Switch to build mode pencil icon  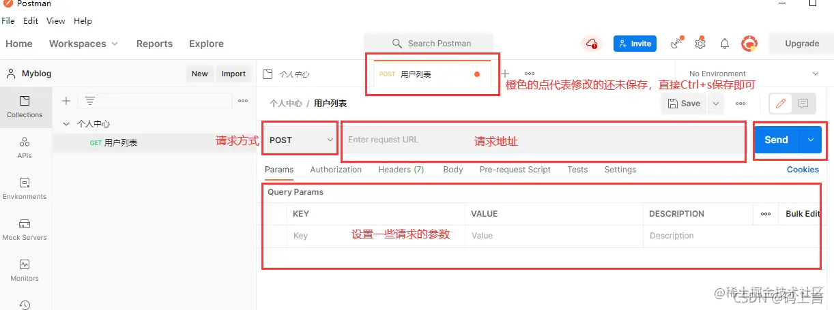(781, 104)
